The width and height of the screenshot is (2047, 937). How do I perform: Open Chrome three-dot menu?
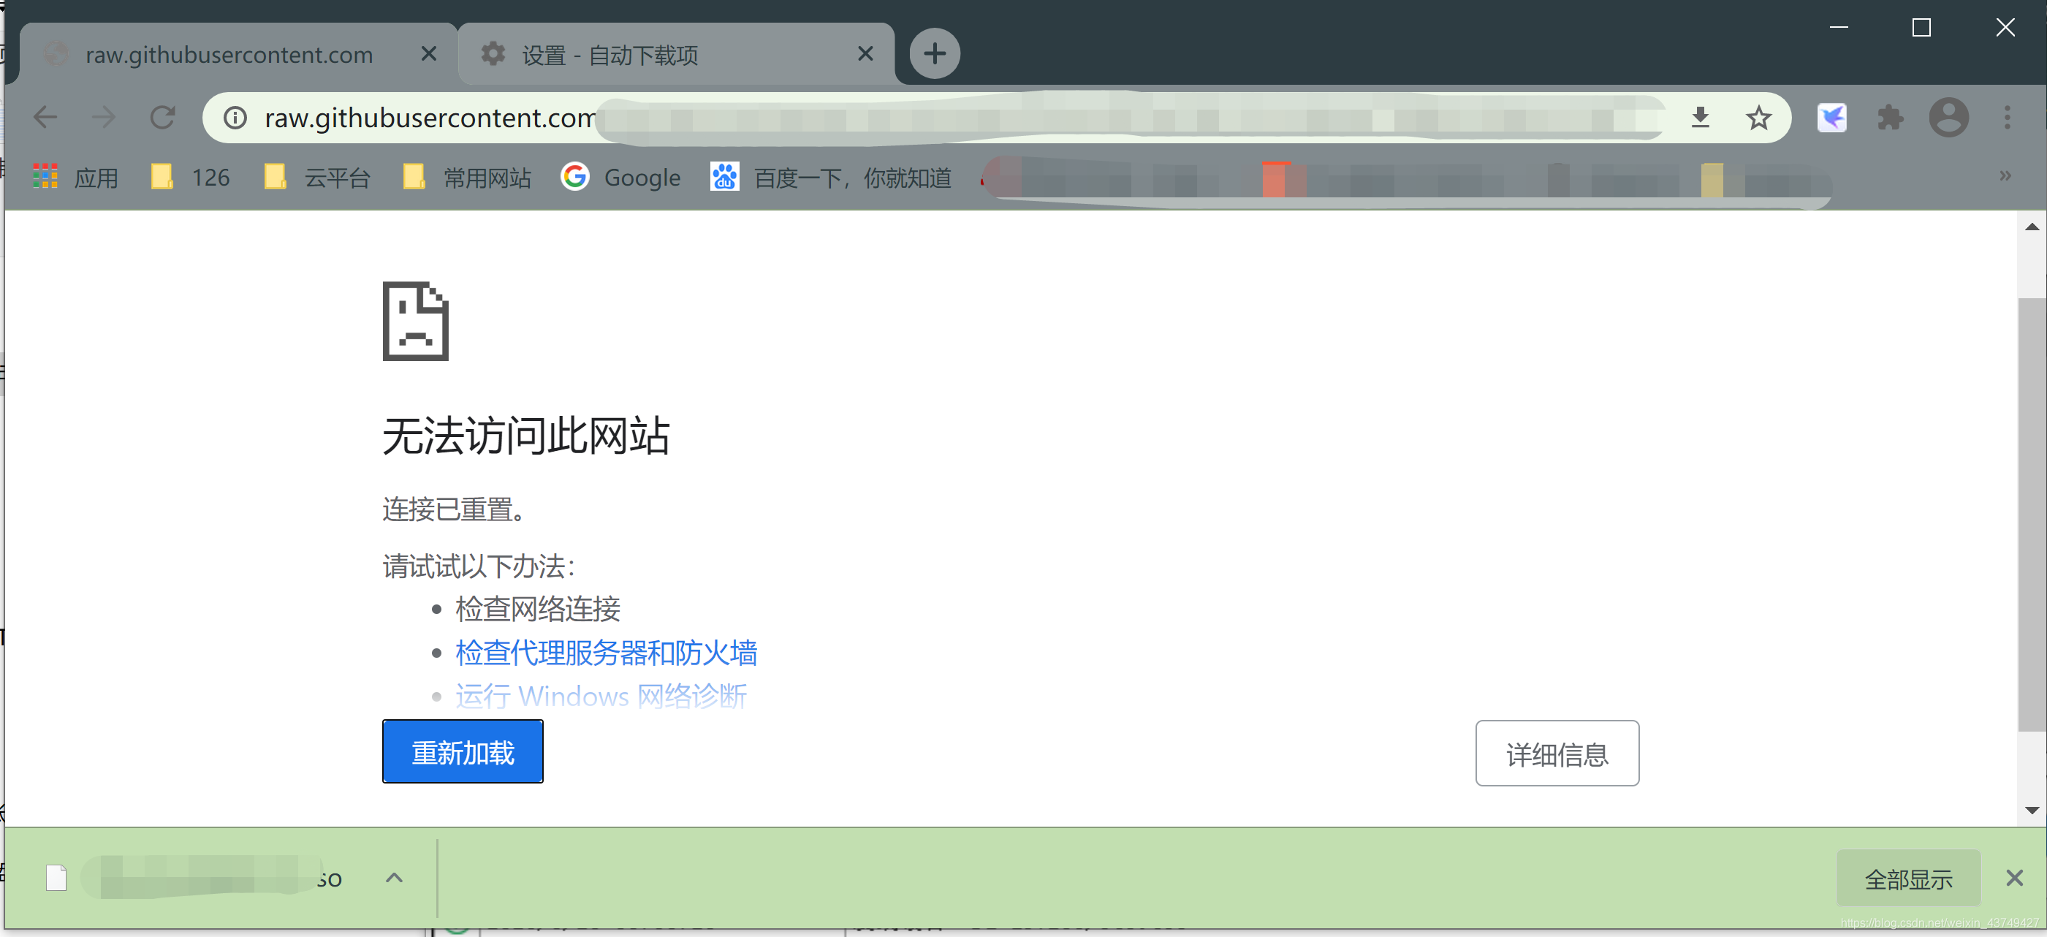[x=2008, y=118]
